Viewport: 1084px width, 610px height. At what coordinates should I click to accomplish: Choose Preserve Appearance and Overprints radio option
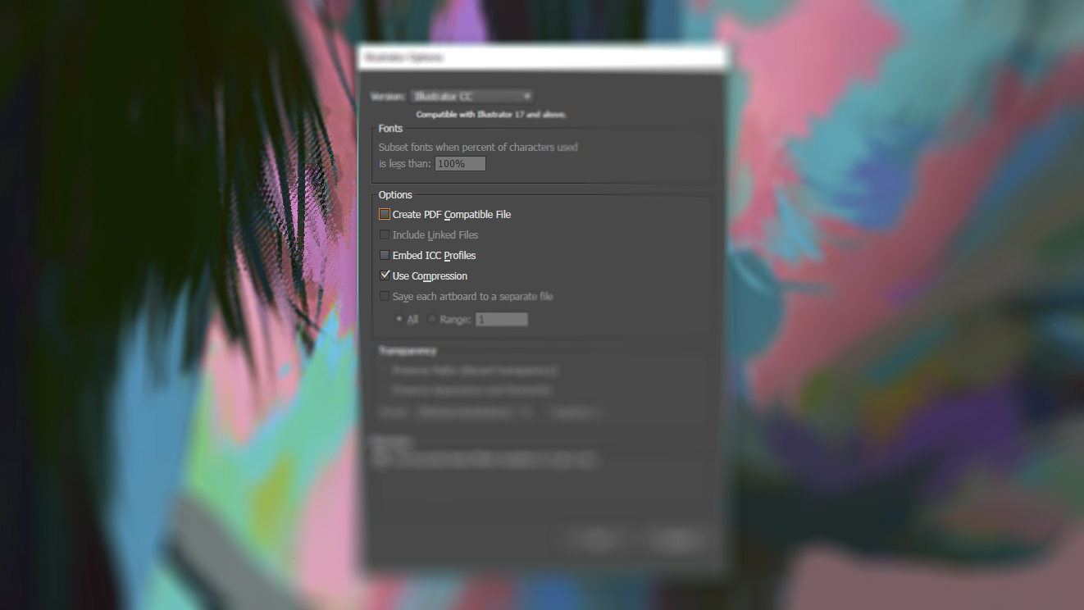tap(385, 390)
